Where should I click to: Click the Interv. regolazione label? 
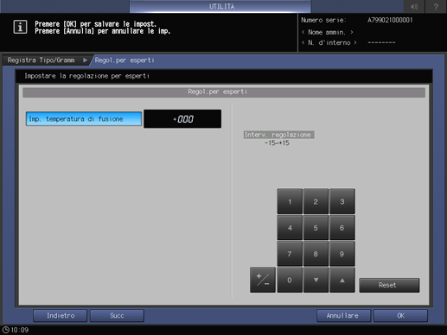(x=278, y=135)
